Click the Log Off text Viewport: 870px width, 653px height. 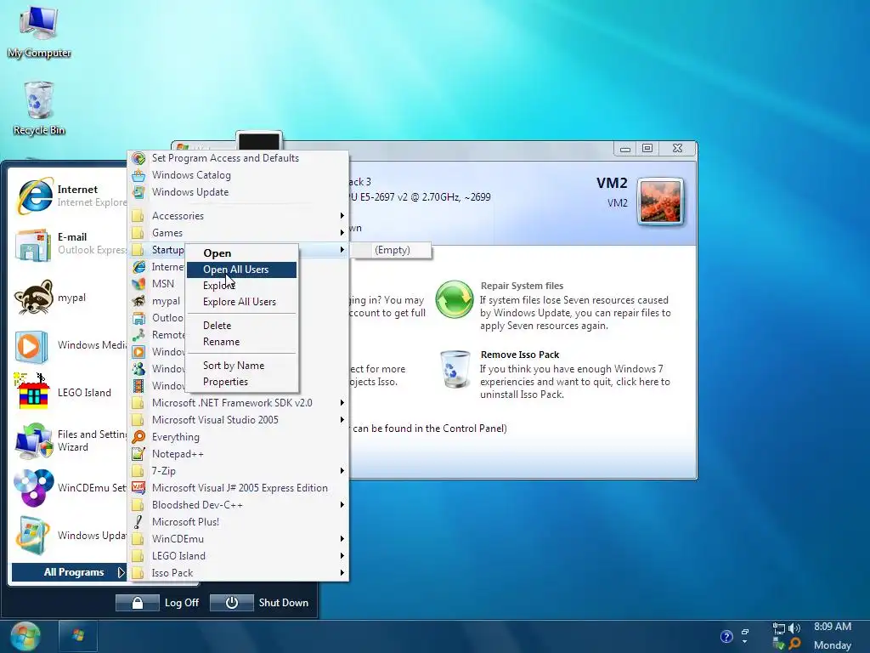click(182, 603)
